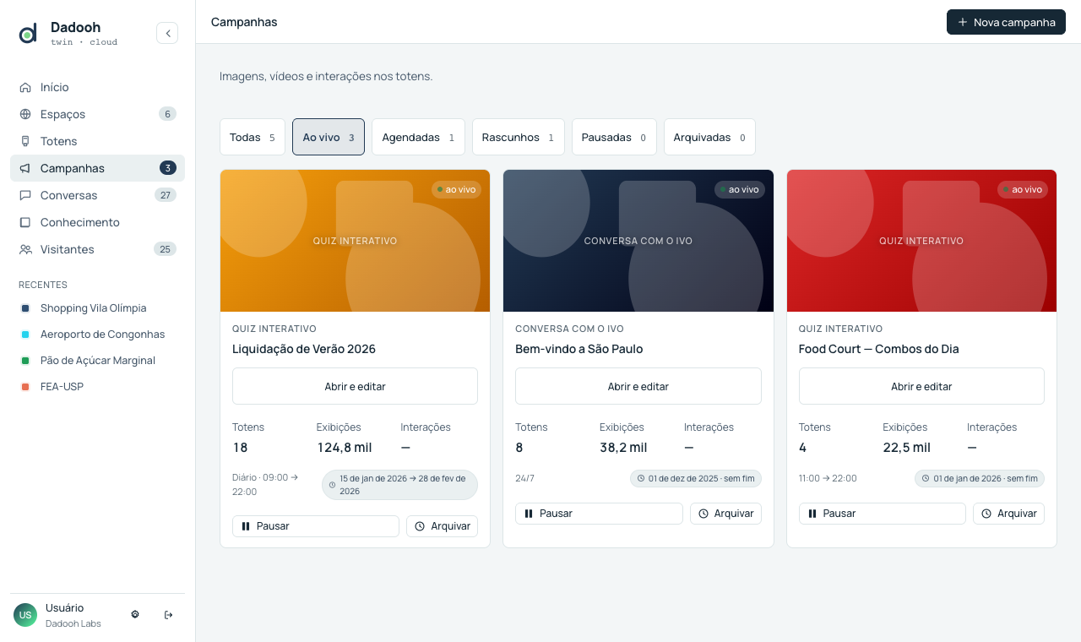Open Espaços in the sidebar
The image size is (1081, 642).
[97, 114]
